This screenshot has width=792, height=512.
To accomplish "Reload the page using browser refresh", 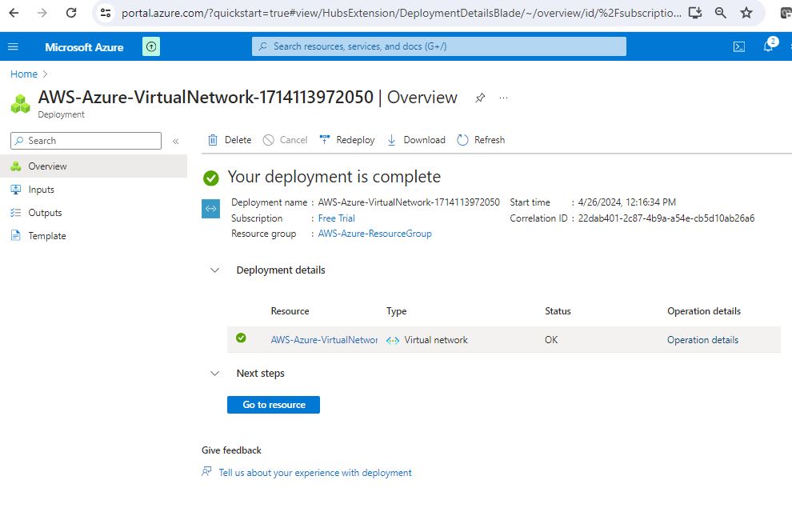I will pyautogui.click(x=71, y=13).
